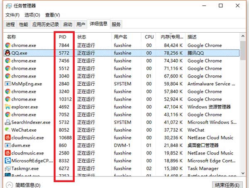The width and height of the screenshot is (249, 188).
Task: Collapse to 简略信息(D) view
Action: 23,185
